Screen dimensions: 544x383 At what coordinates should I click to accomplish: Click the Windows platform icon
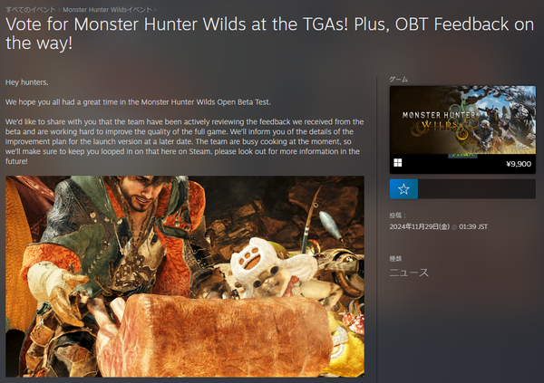(x=398, y=163)
